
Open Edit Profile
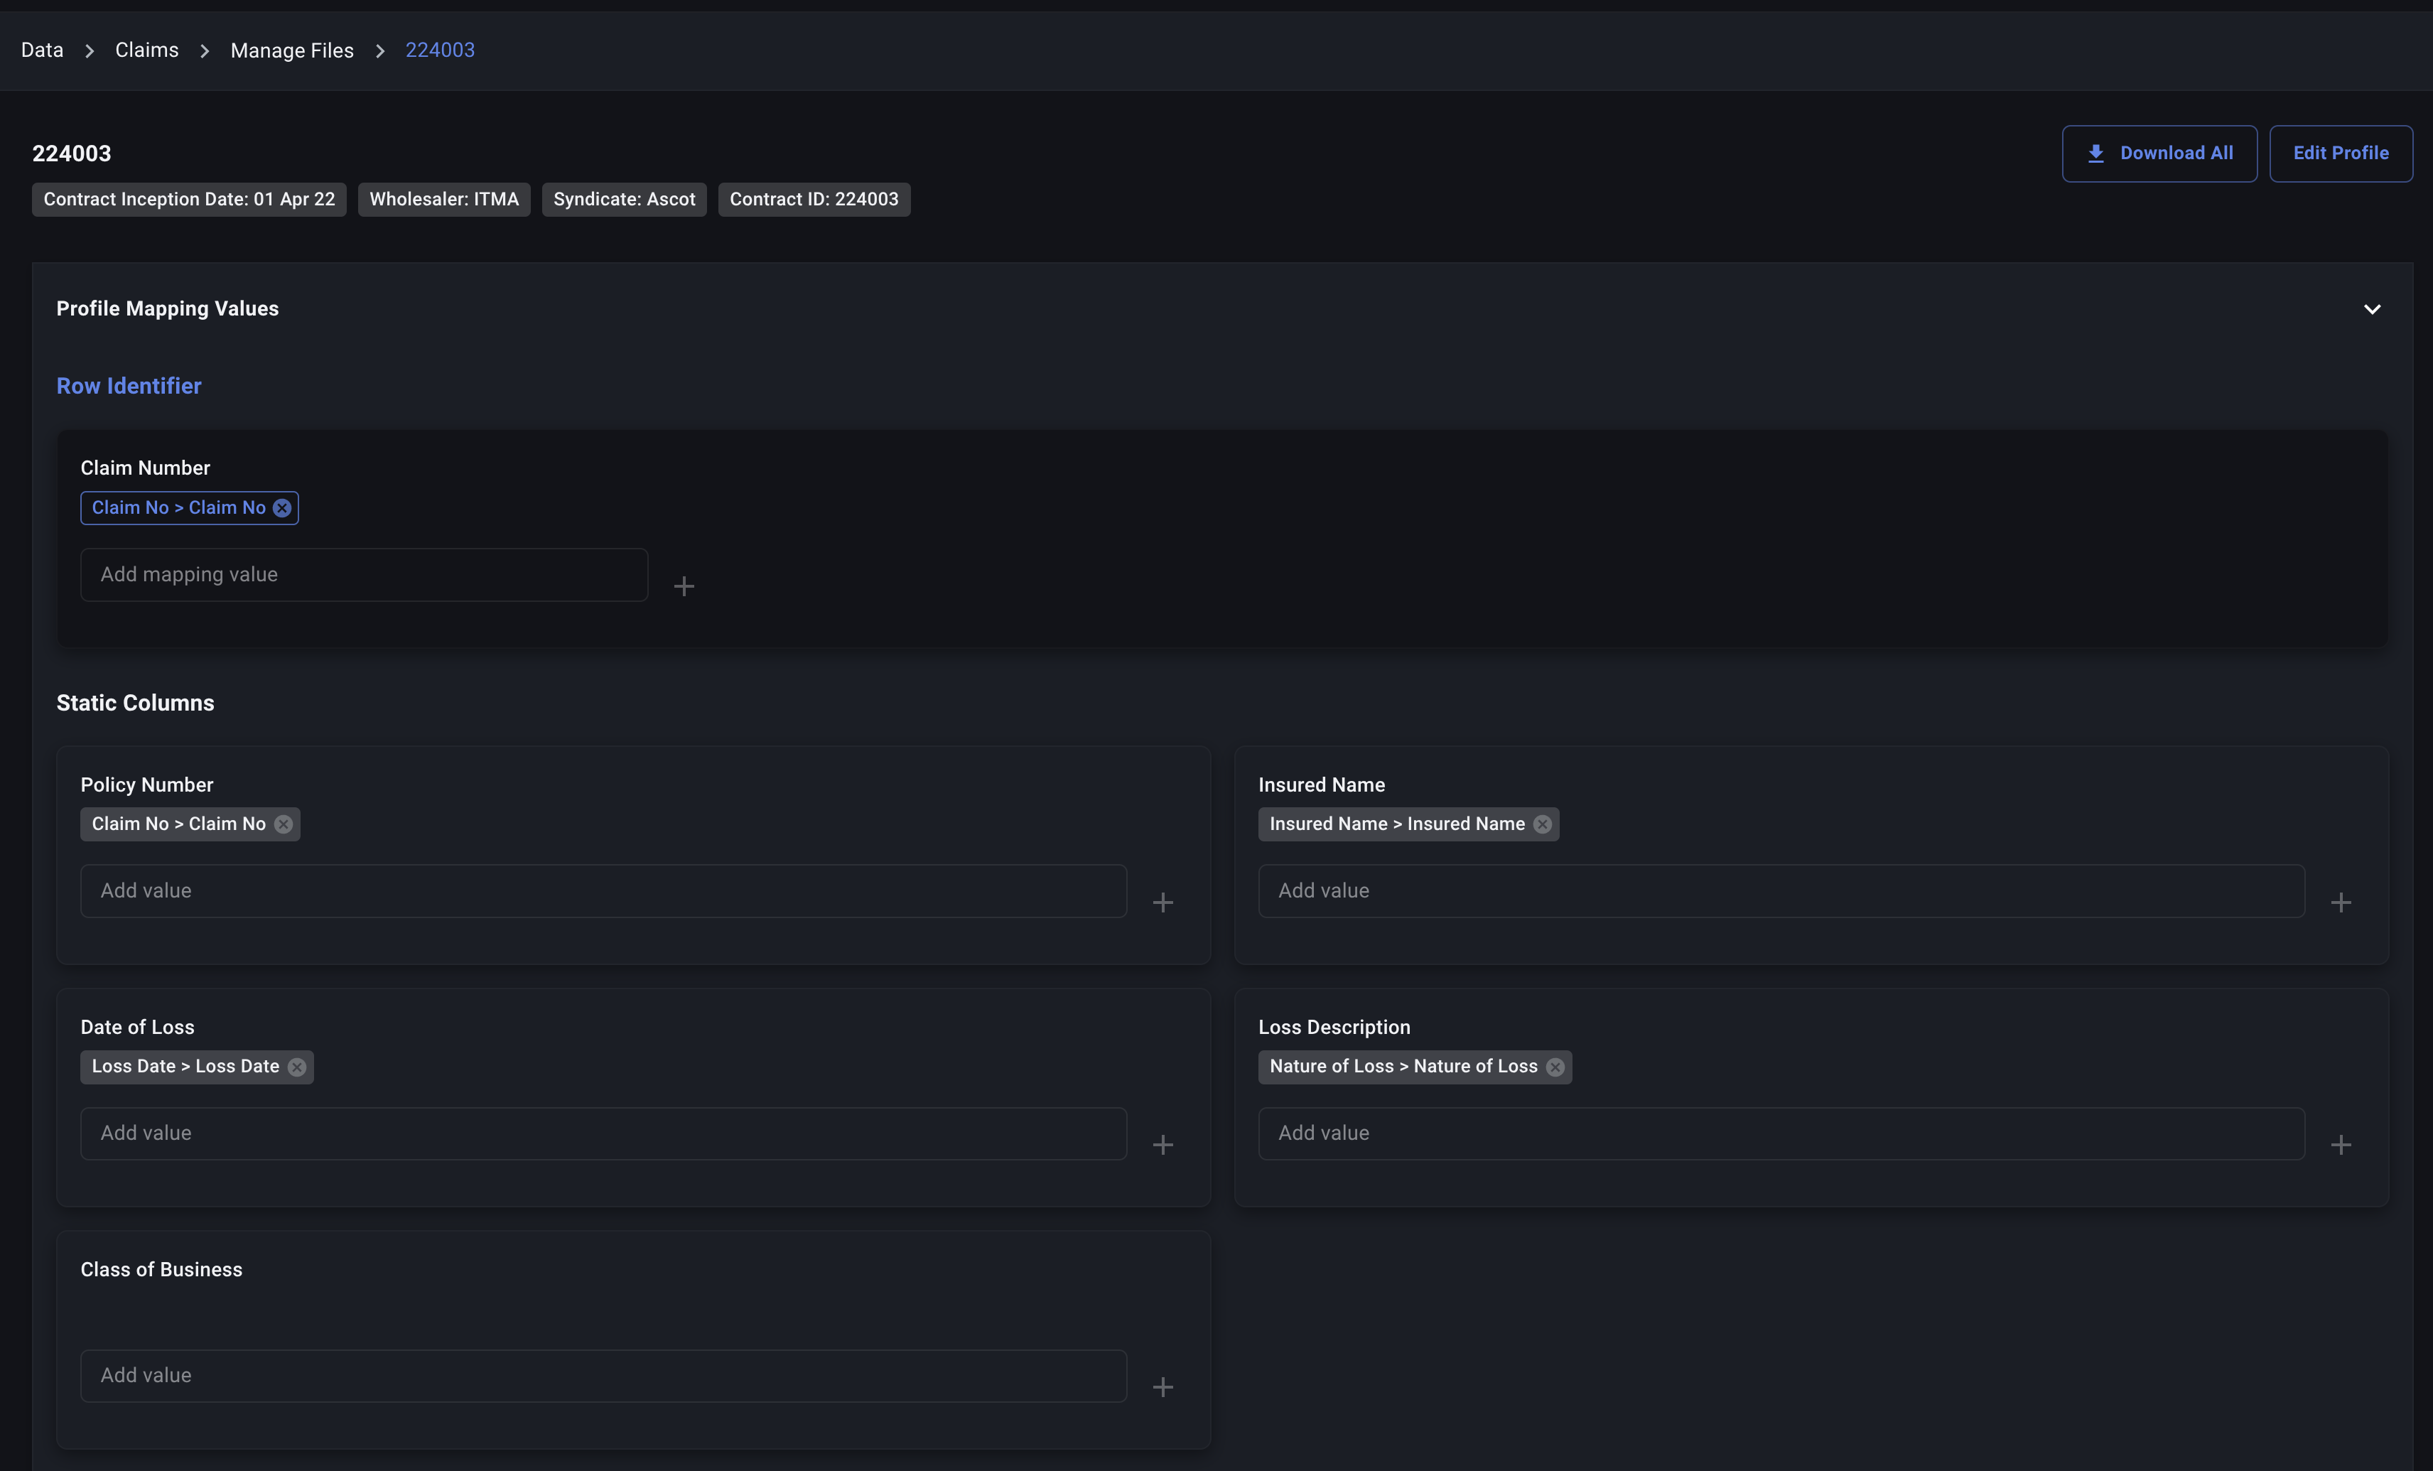click(2340, 153)
